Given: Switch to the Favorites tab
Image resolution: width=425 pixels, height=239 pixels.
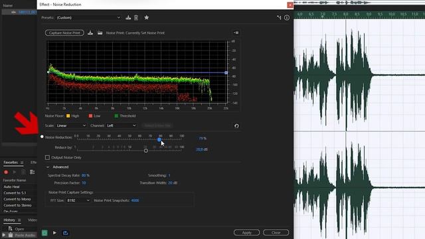Looking at the screenshot, I should [11, 162].
